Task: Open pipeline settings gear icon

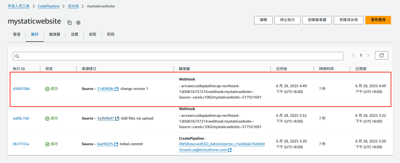Action: (x=78, y=23)
